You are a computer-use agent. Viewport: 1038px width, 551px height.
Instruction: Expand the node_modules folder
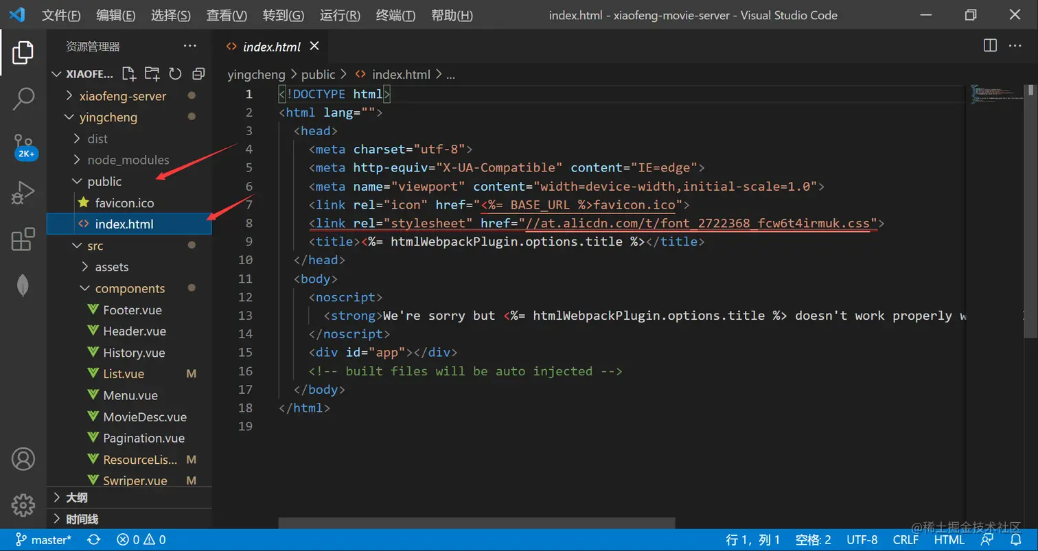click(128, 160)
